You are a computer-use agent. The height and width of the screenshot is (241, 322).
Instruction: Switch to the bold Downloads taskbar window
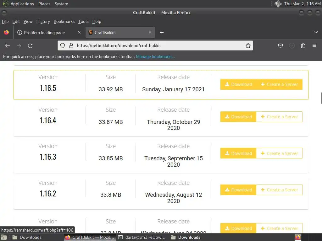[186, 237]
